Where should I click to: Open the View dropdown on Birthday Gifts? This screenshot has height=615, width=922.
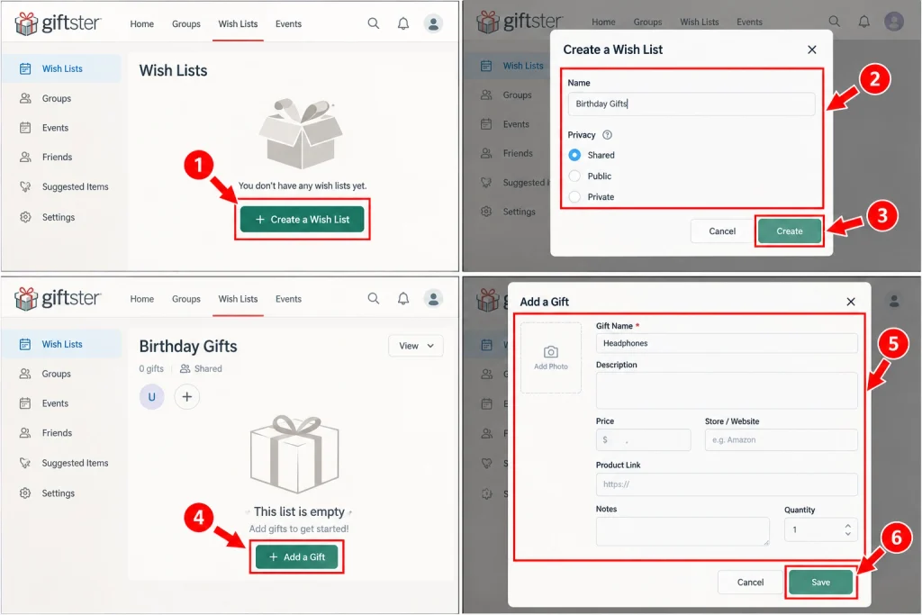(x=416, y=346)
